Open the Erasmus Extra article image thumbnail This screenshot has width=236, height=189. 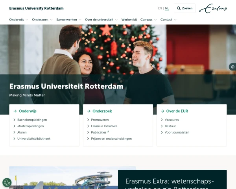(x=63, y=178)
